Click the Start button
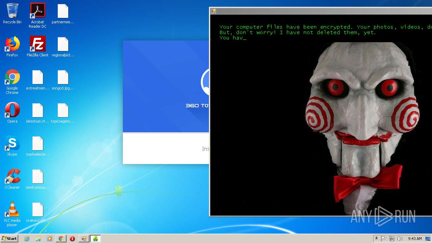Viewport: 432px width, 243px height. (9, 239)
